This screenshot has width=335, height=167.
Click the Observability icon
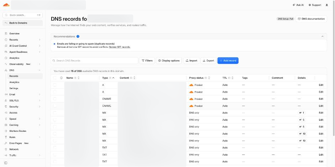point(6,64)
